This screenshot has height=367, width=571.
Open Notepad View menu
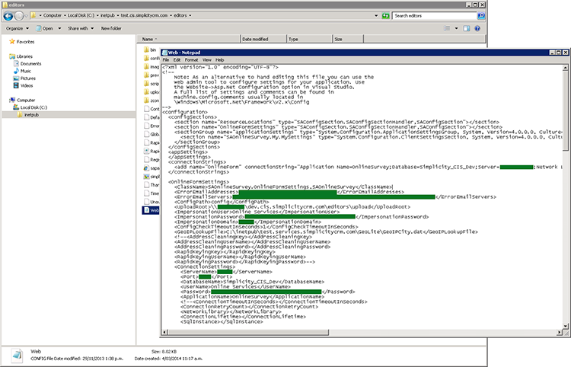coord(207,59)
